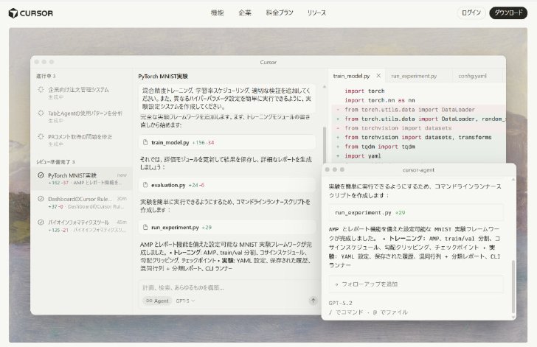Open evaluation.py +24 -6 file chip
537x347 pixels.
226,185
